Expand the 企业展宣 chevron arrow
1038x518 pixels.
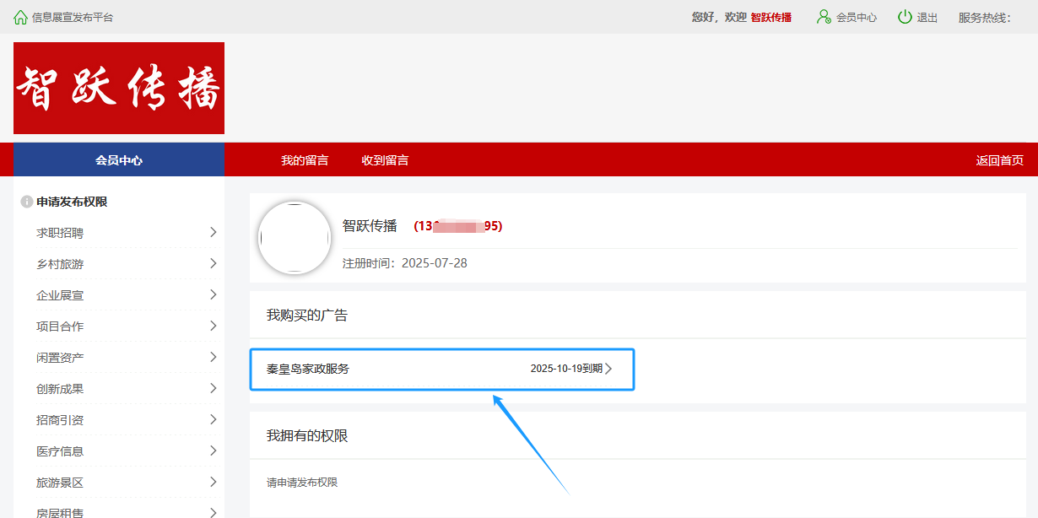tap(213, 294)
